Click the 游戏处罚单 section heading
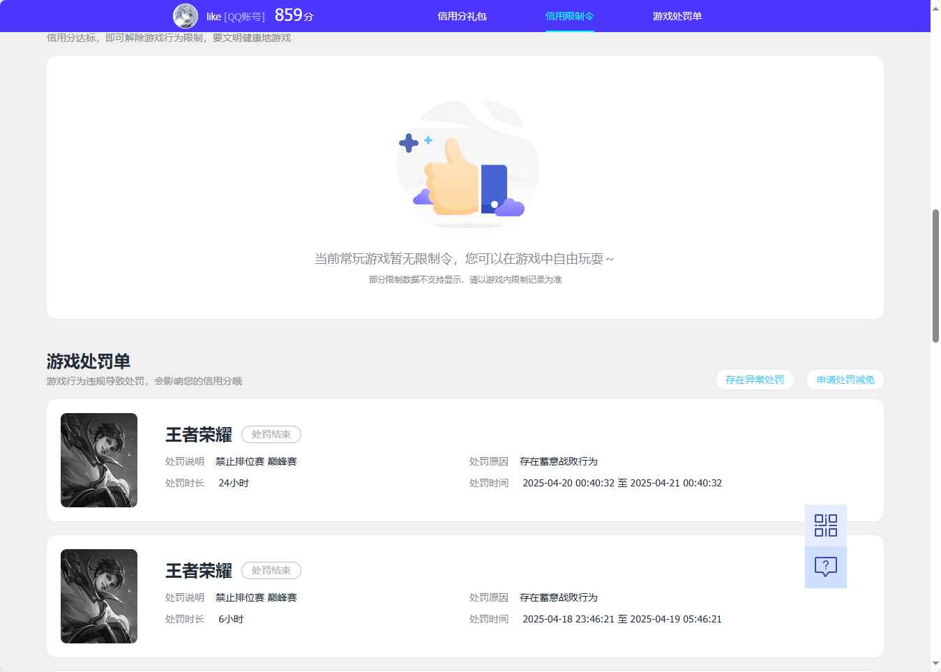The width and height of the screenshot is (941, 672). (89, 361)
